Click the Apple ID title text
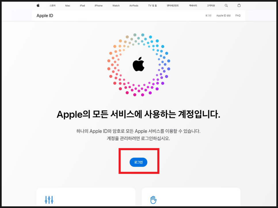Image resolution: width=278 pixels, height=208 pixels. point(45,16)
